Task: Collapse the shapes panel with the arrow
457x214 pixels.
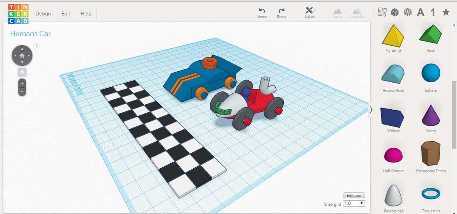Action: (x=371, y=110)
